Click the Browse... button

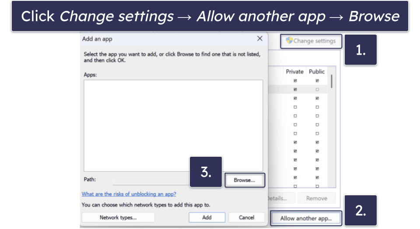[x=244, y=180]
